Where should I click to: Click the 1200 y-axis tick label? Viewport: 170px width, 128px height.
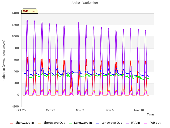(15, 25)
